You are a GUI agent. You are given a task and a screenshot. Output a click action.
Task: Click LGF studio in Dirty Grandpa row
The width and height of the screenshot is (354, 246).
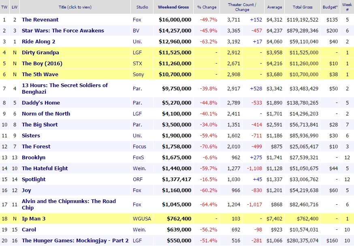coord(137,52)
